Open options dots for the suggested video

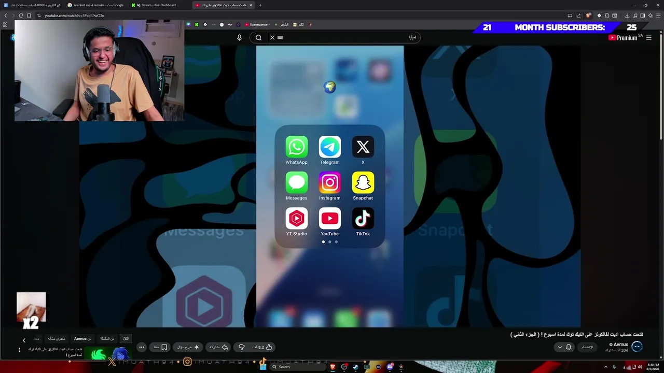tap(20, 350)
